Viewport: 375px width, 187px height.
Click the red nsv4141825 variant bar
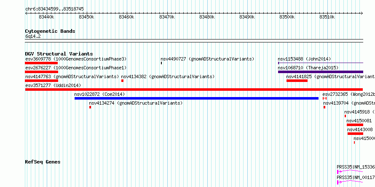(297, 81)
